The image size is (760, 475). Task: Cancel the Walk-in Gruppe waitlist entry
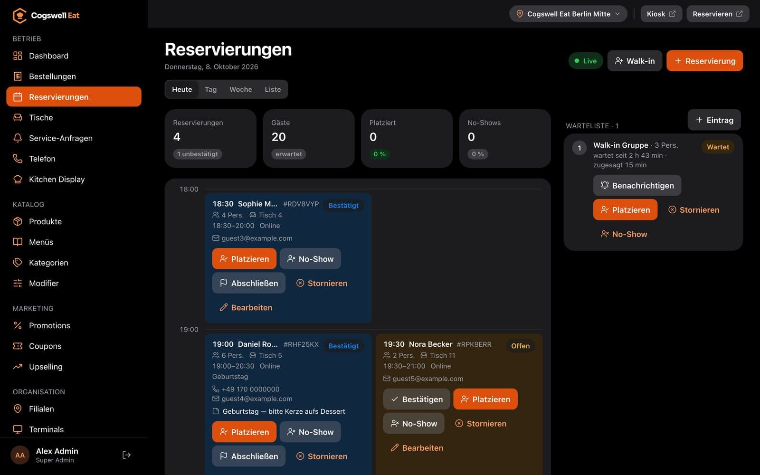tap(694, 209)
